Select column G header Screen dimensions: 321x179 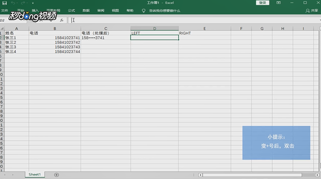pos(262,28)
